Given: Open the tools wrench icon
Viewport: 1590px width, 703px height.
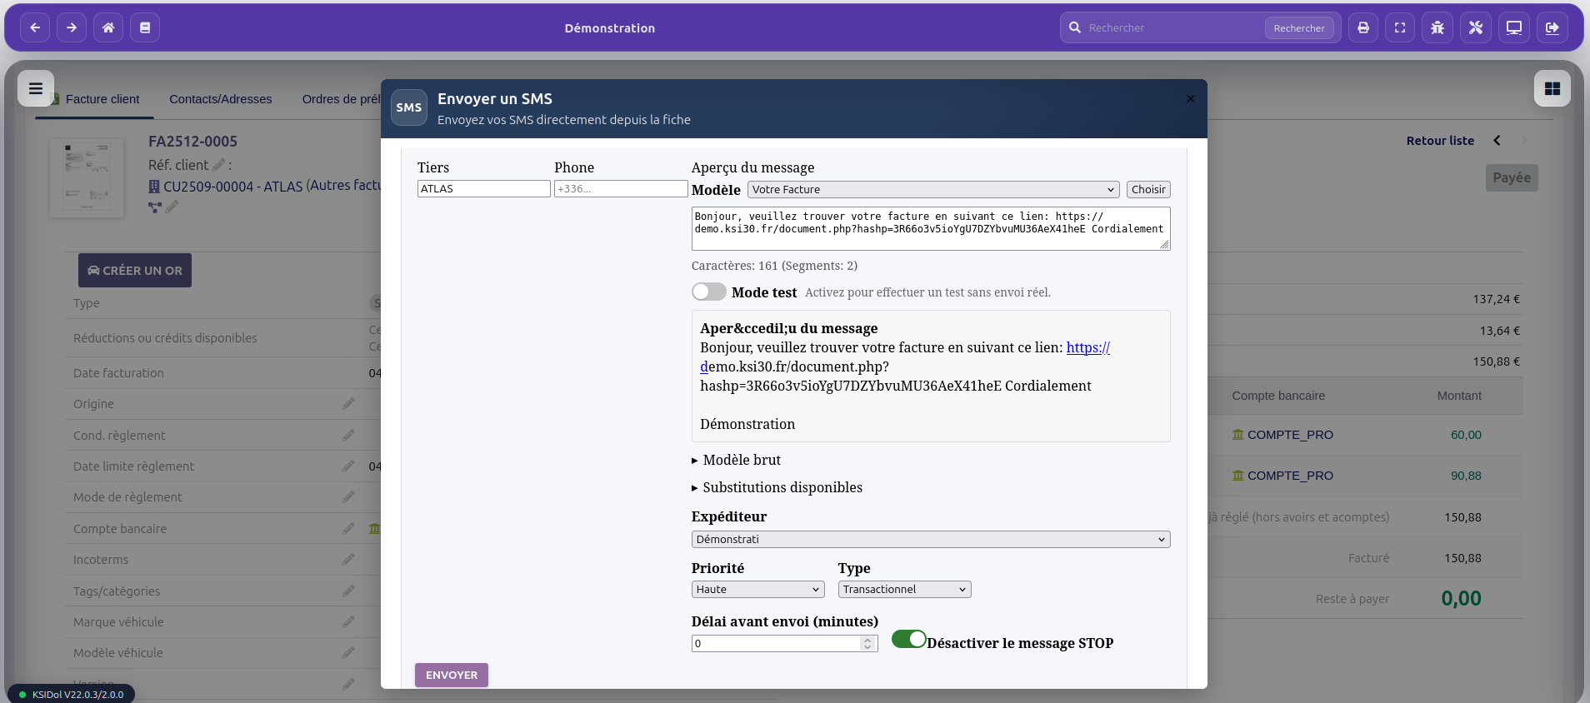Looking at the screenshot, I should (x=1476, y=27).
